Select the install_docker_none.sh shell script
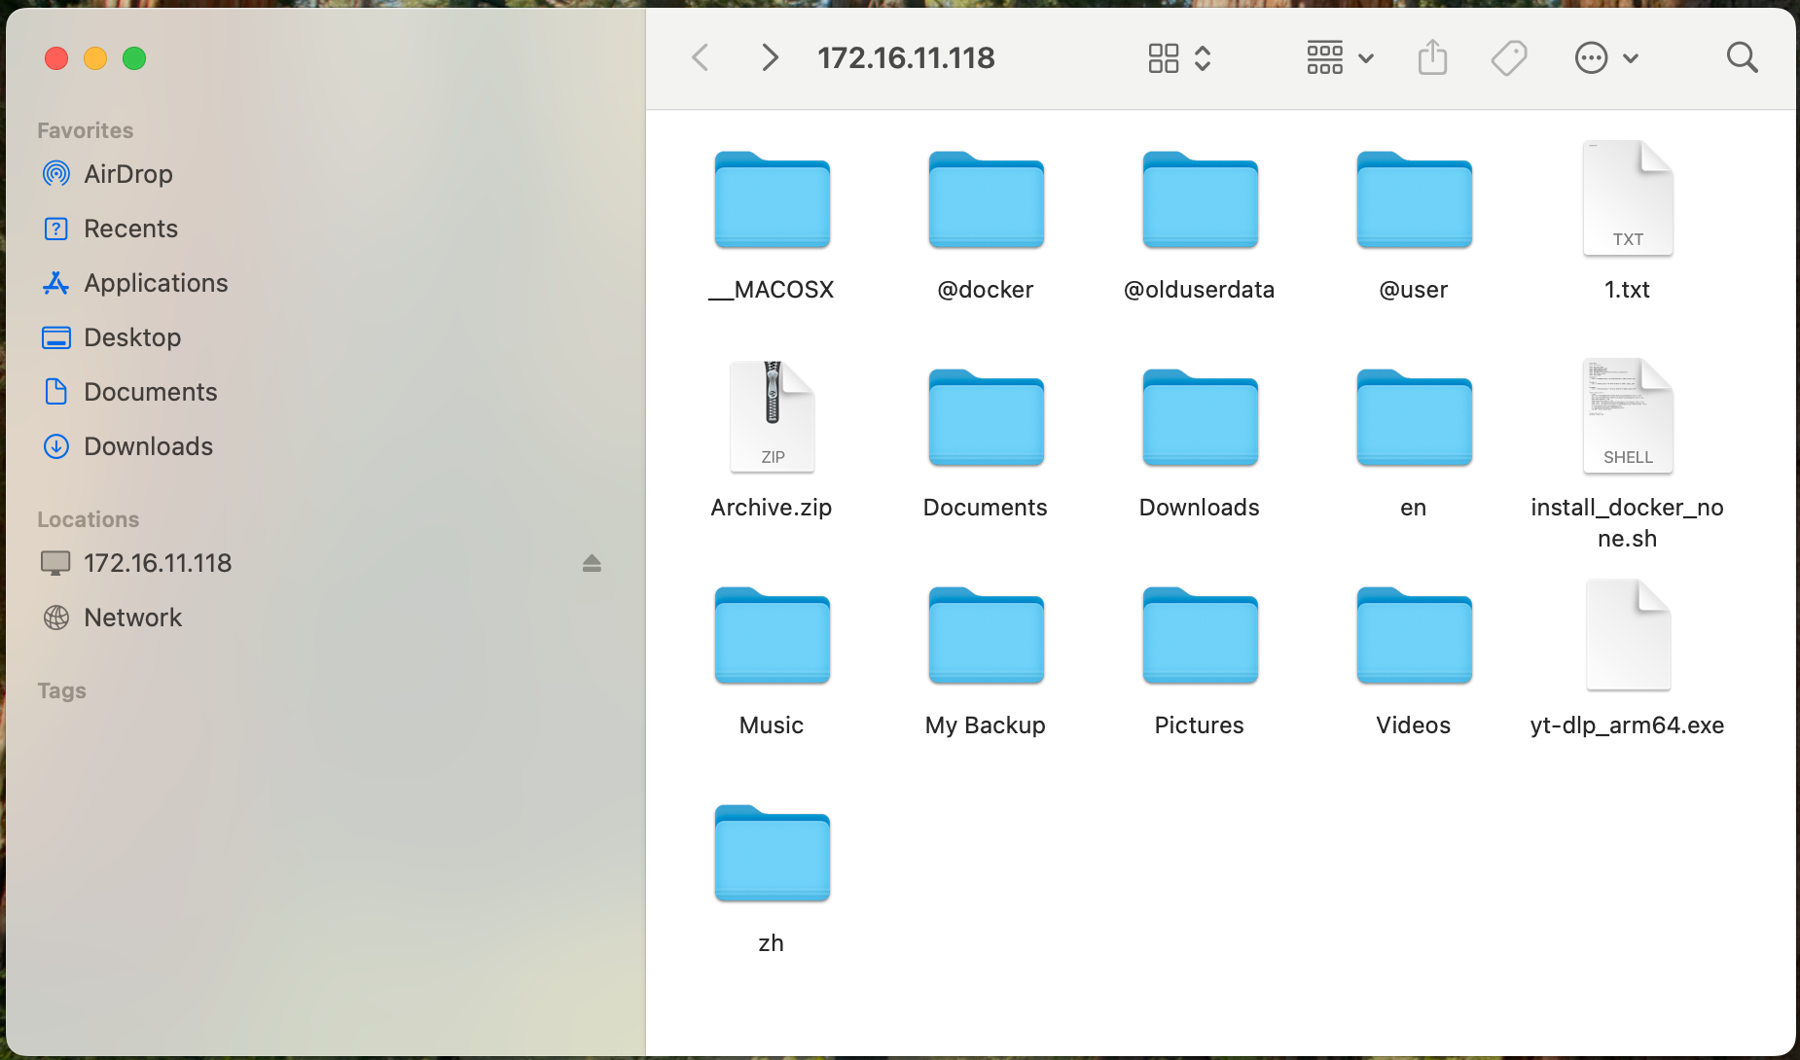The width and height of the screenshot is (1800, 1060). click(x=1627, y=417)
